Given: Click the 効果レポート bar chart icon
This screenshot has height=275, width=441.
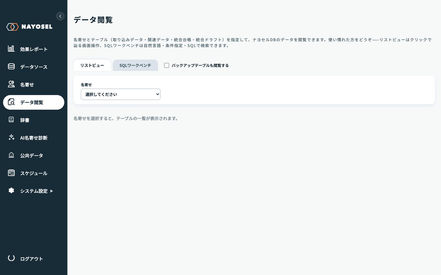Looking at the screenshot, I should coord(11,49).
